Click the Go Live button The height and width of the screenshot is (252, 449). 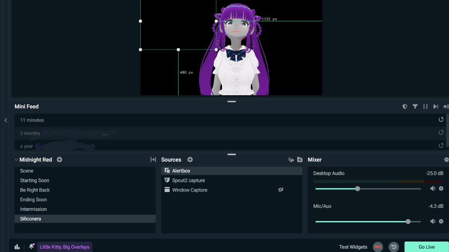coord(427,247)
